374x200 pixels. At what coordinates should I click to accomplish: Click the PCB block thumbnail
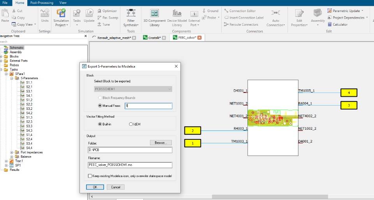pos(273,118)
